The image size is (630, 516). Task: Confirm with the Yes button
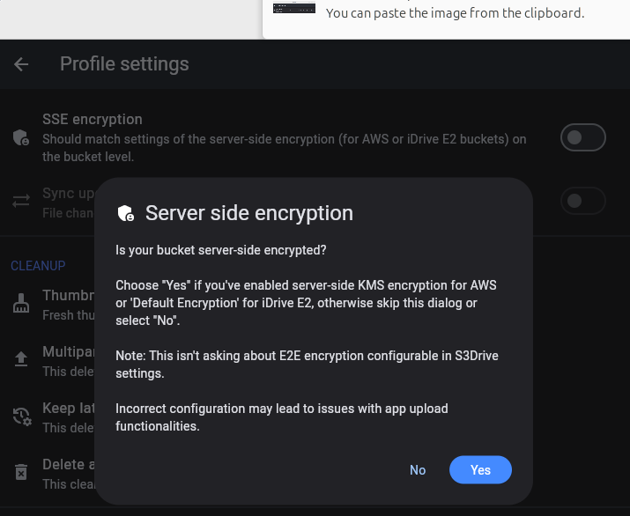coord(480,470)
